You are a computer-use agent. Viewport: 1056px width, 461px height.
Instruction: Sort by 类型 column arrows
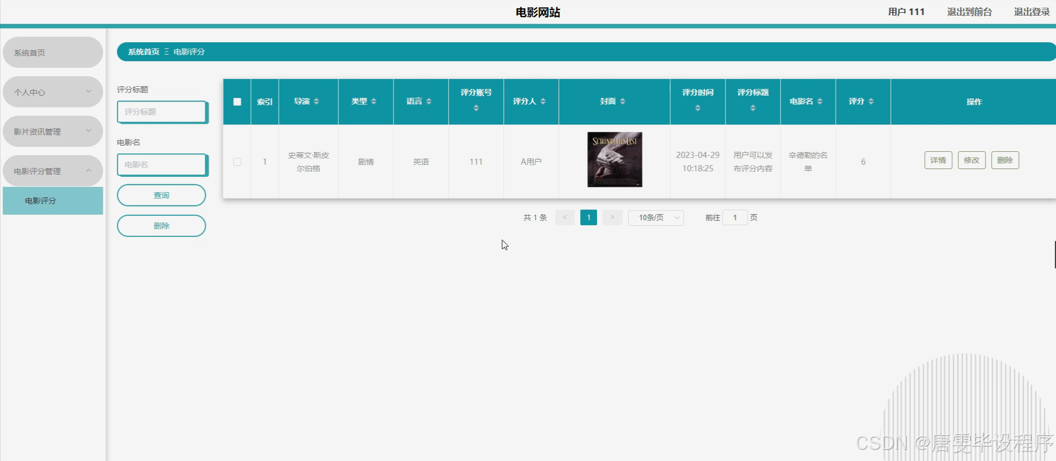point(374,101)
